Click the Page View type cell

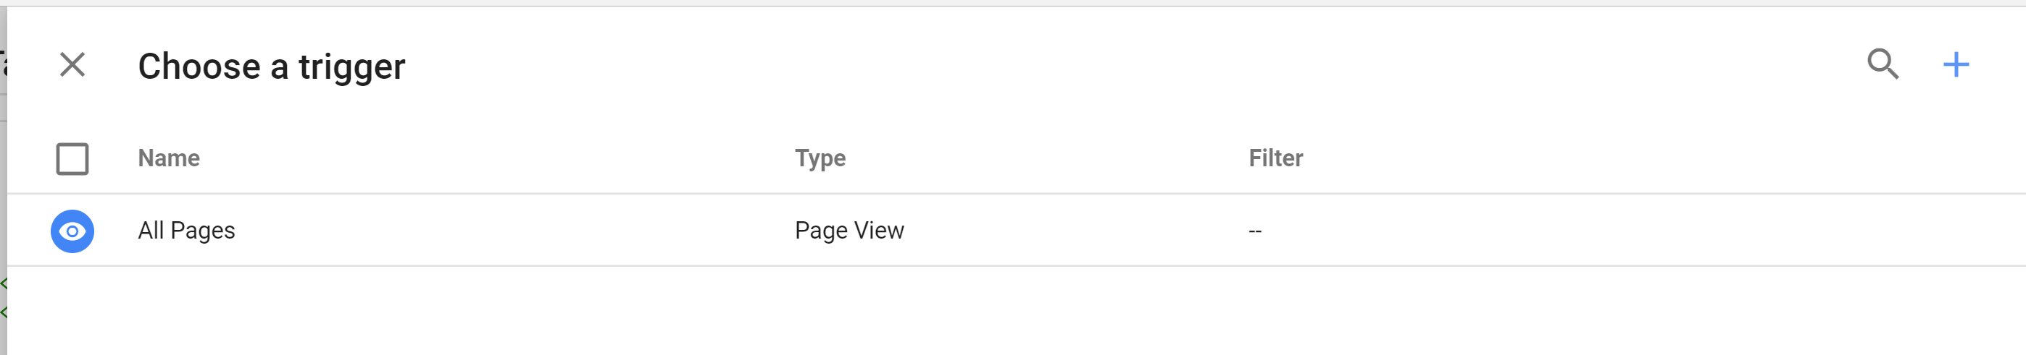coord(849,231)
